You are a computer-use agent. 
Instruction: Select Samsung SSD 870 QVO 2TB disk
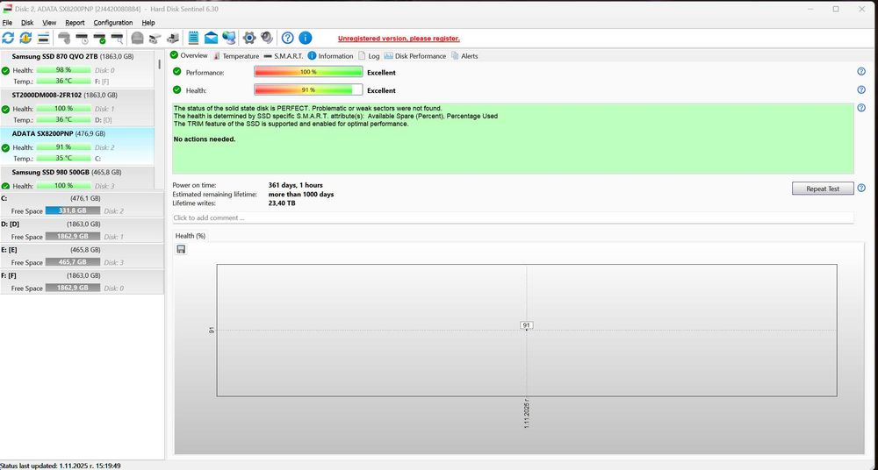click(x=77, y=68)
